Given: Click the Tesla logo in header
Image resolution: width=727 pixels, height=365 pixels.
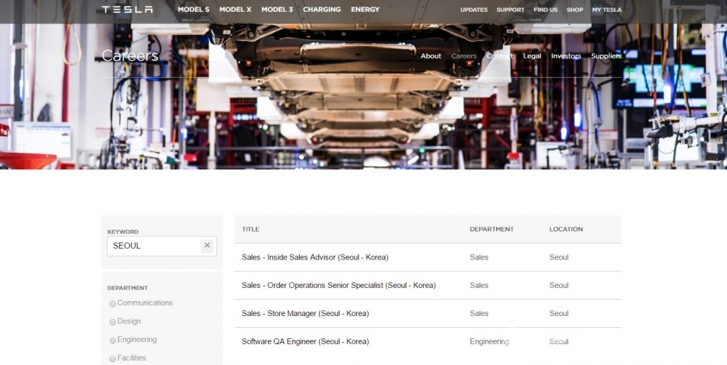Looking at the screenshot, I should pos(127,10).
